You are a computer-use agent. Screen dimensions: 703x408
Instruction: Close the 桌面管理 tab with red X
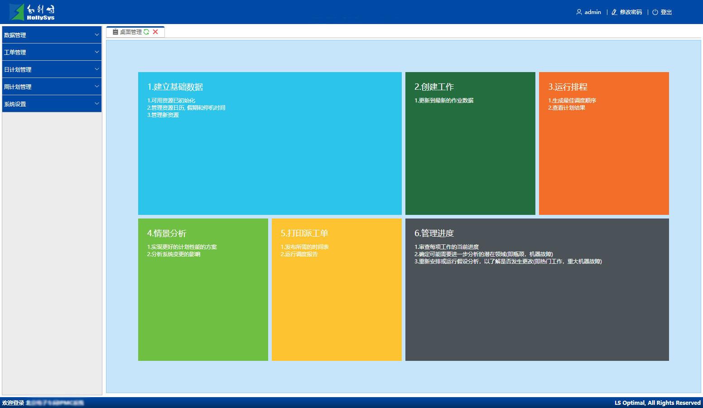(x=155, y=32)
